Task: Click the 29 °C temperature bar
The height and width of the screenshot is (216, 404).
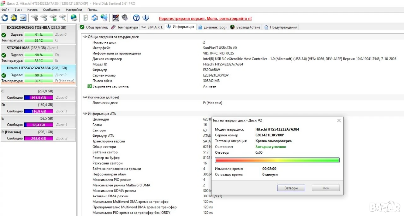Action: pos(39,40)
